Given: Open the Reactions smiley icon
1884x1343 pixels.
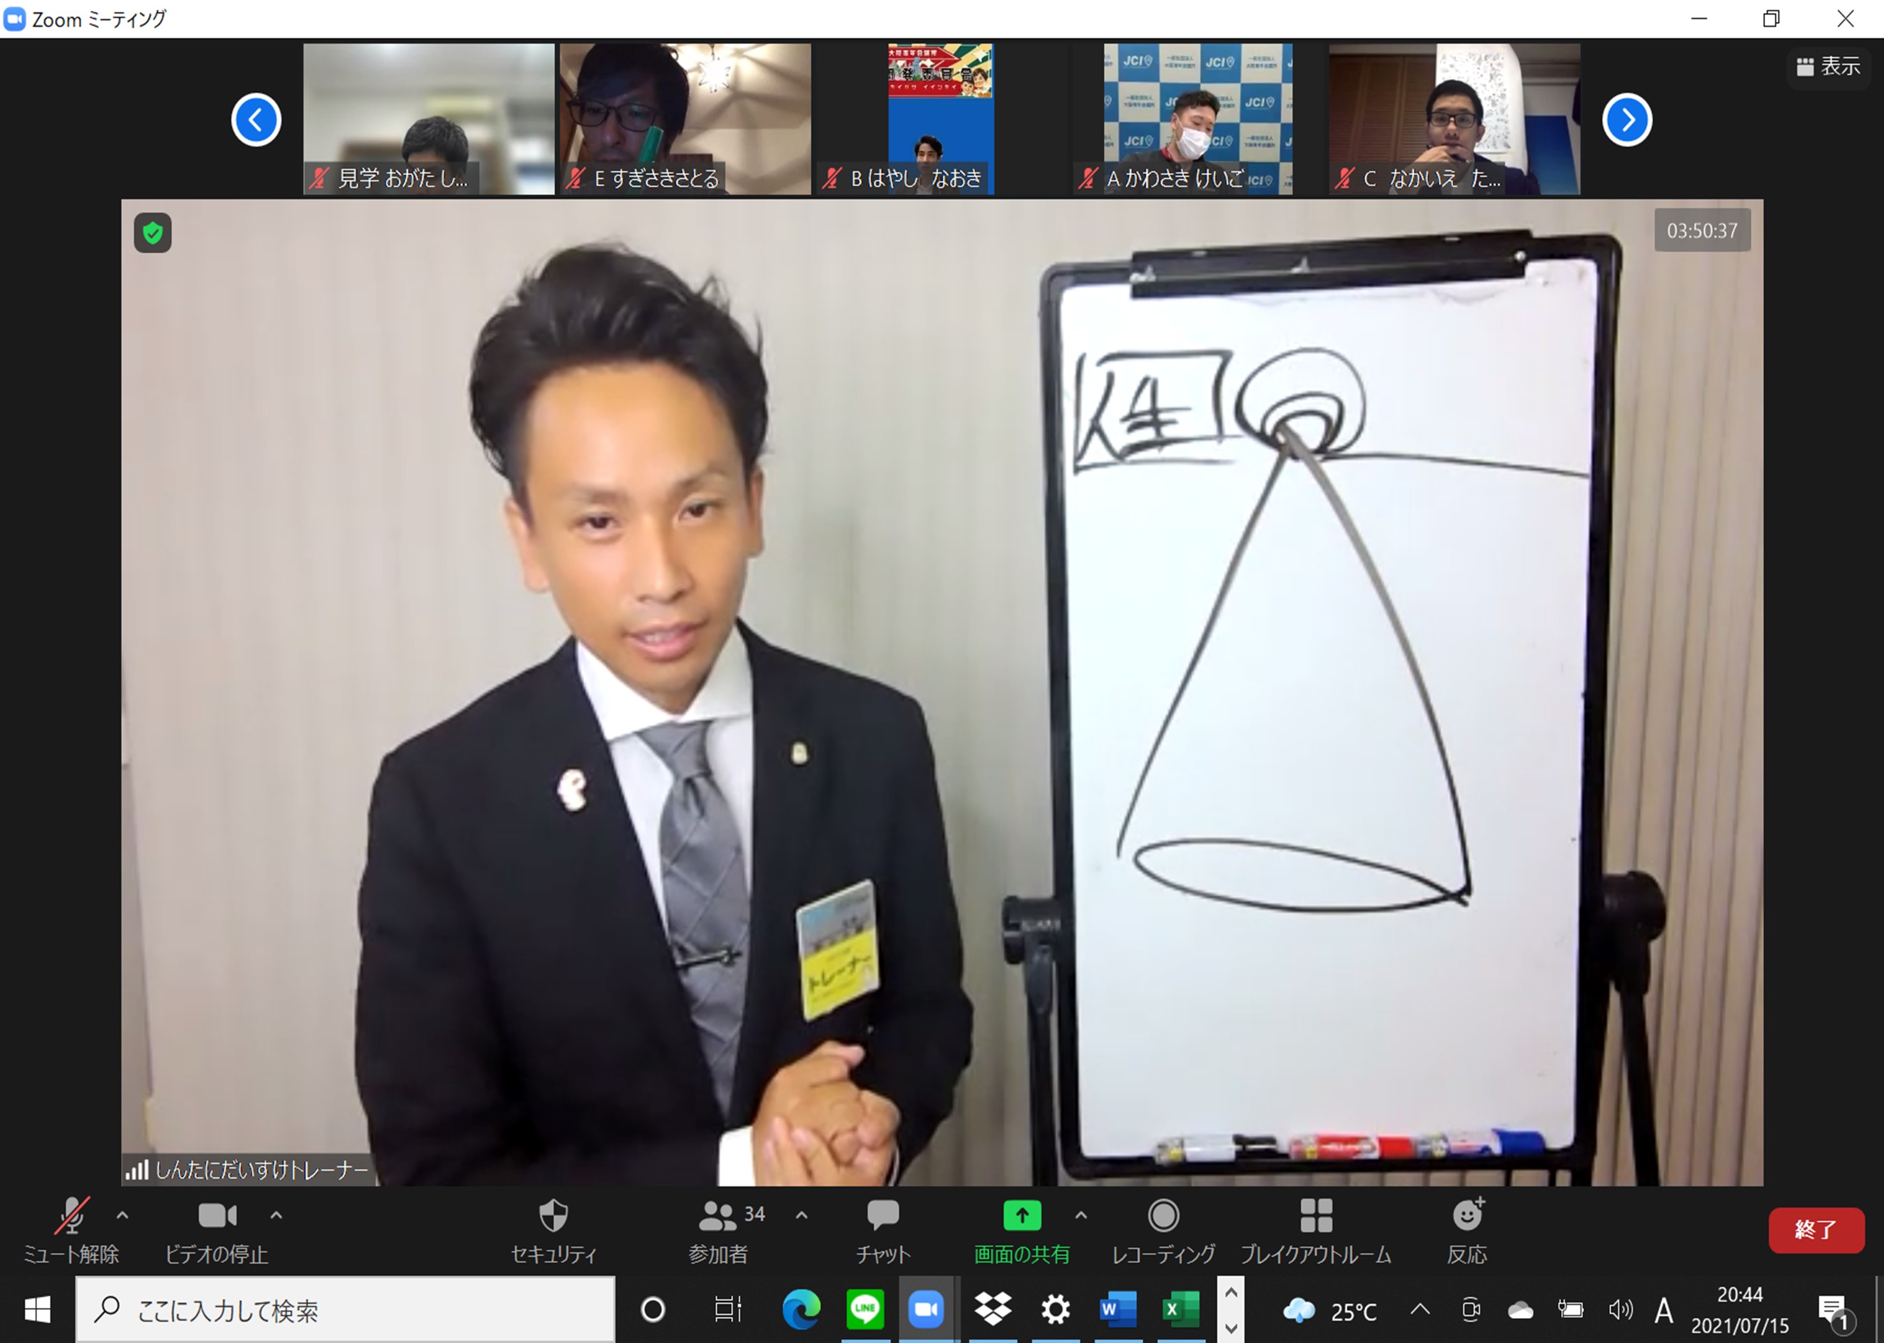Looking at the screenshot, I should [x=1467, y=1216].
